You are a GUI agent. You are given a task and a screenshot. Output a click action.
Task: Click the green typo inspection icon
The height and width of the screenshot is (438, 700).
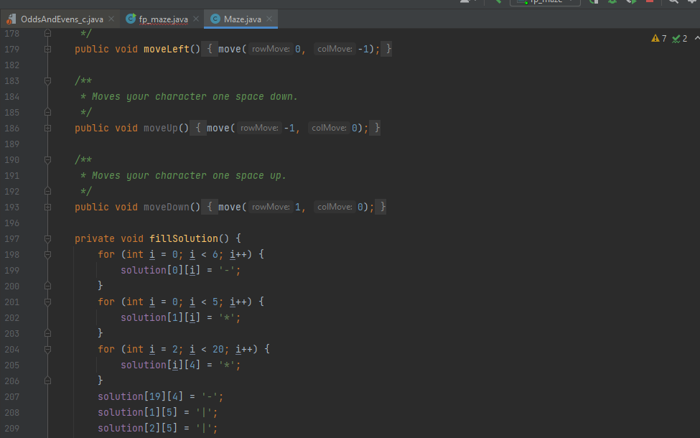[x=675, y=38]
